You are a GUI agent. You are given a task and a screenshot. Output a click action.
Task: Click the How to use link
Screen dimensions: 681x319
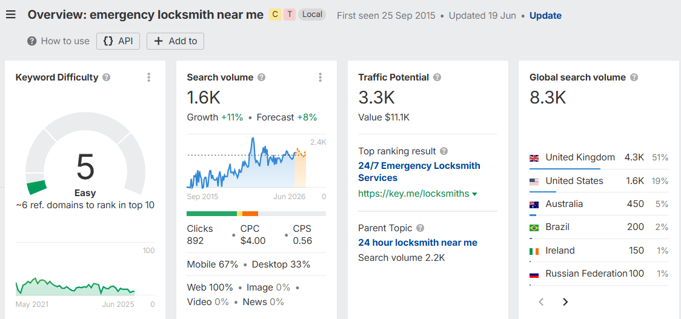59,41
